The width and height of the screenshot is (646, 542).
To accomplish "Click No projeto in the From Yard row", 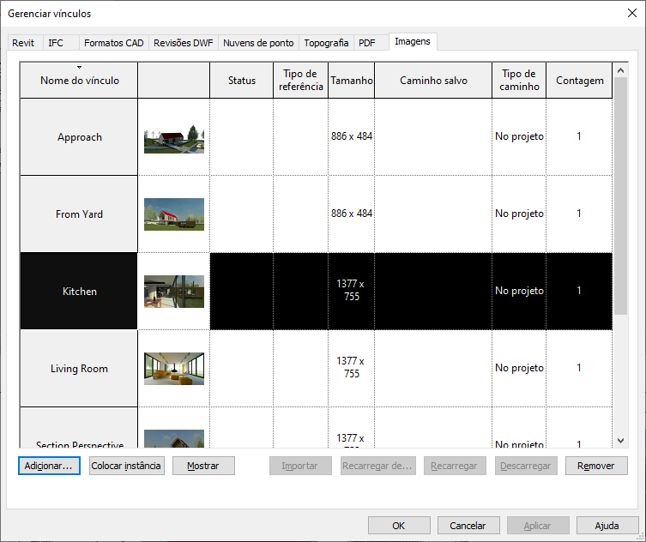I will pyautogui.click(x=519, y=214).
